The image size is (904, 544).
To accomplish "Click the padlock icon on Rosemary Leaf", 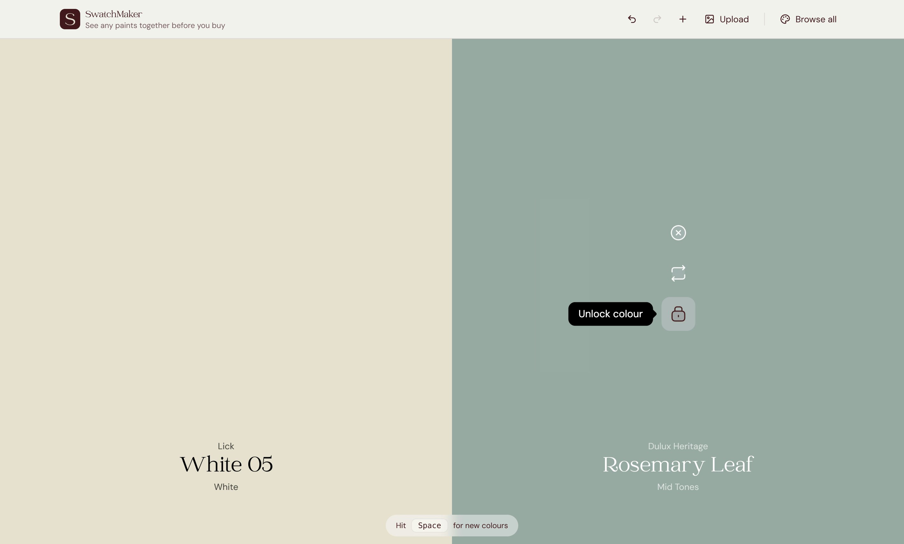I will click(678, 314).
